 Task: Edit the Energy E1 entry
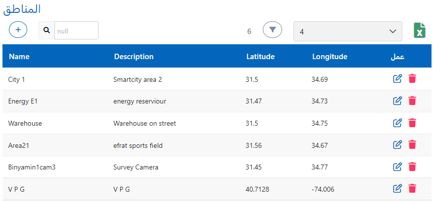397,101
